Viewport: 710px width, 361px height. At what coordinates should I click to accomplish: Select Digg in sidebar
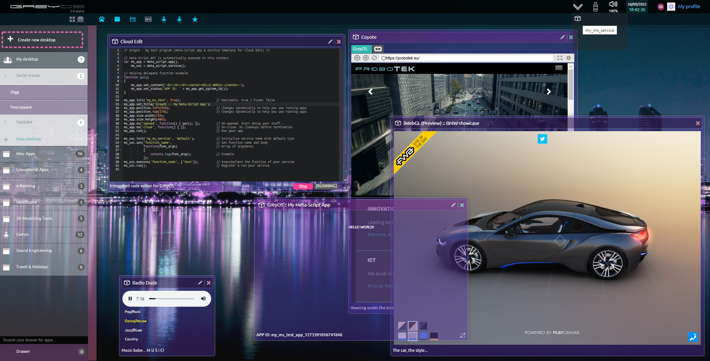pyautogui.click(x=44, y=92)
